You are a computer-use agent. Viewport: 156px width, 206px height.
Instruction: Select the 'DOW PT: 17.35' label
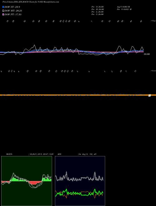click(x=13, y=14)
